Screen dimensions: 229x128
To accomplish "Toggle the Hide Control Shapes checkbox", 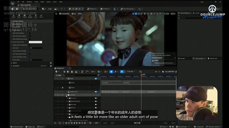I will (x=30, y=33).
